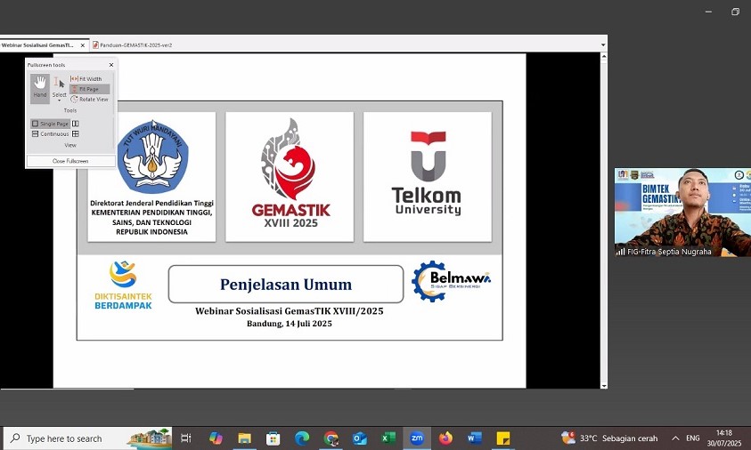The width and height of the screenshot is (751, 450).
Task: Click the Penjelasan Umum title box
Action: click(286, 284)
